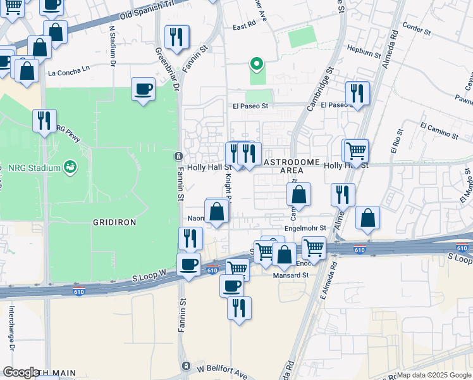This screenshot has height=380, width=473.
Task: Click the East Rd street label
Action: click(x=244, y=25)
